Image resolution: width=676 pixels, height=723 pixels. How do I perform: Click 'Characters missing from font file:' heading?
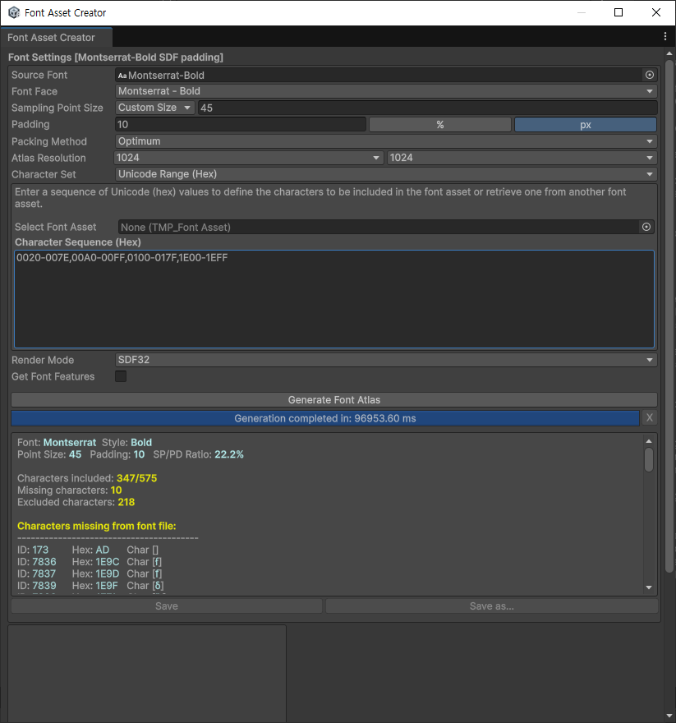tap(97, 526)
